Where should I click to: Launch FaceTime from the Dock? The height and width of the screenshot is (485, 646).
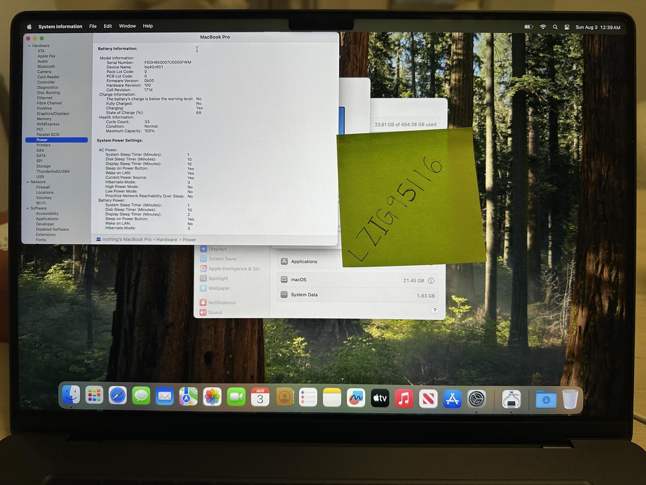pos(236,397)
